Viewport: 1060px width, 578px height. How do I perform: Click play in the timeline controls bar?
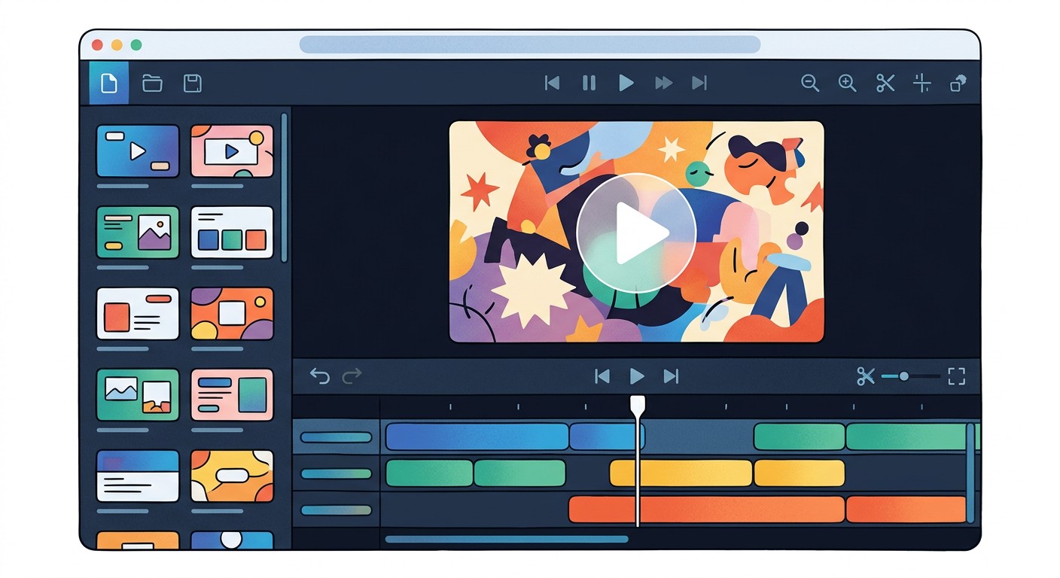click(x=637, y=376)
